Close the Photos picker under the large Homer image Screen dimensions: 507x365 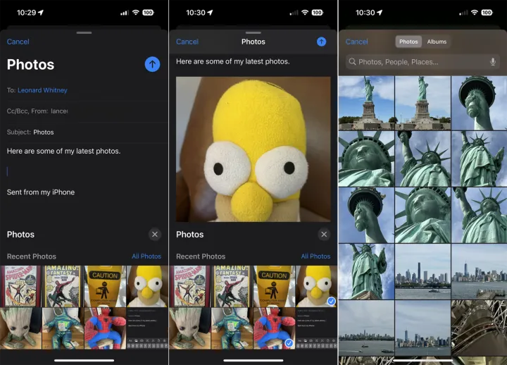pyautogui.click(x=324, y=234)
